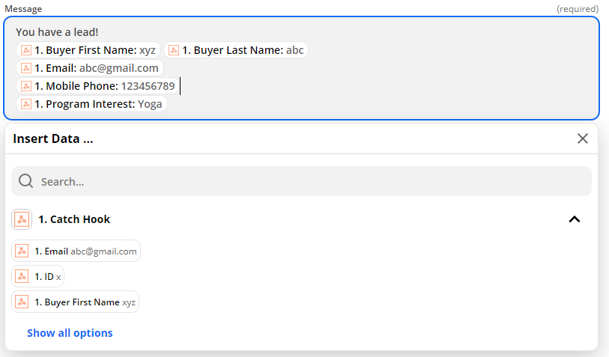The height and width of the screenshot is (357, 609).
Task: Select the Program Interest Yoga pill
Action: 91,104
